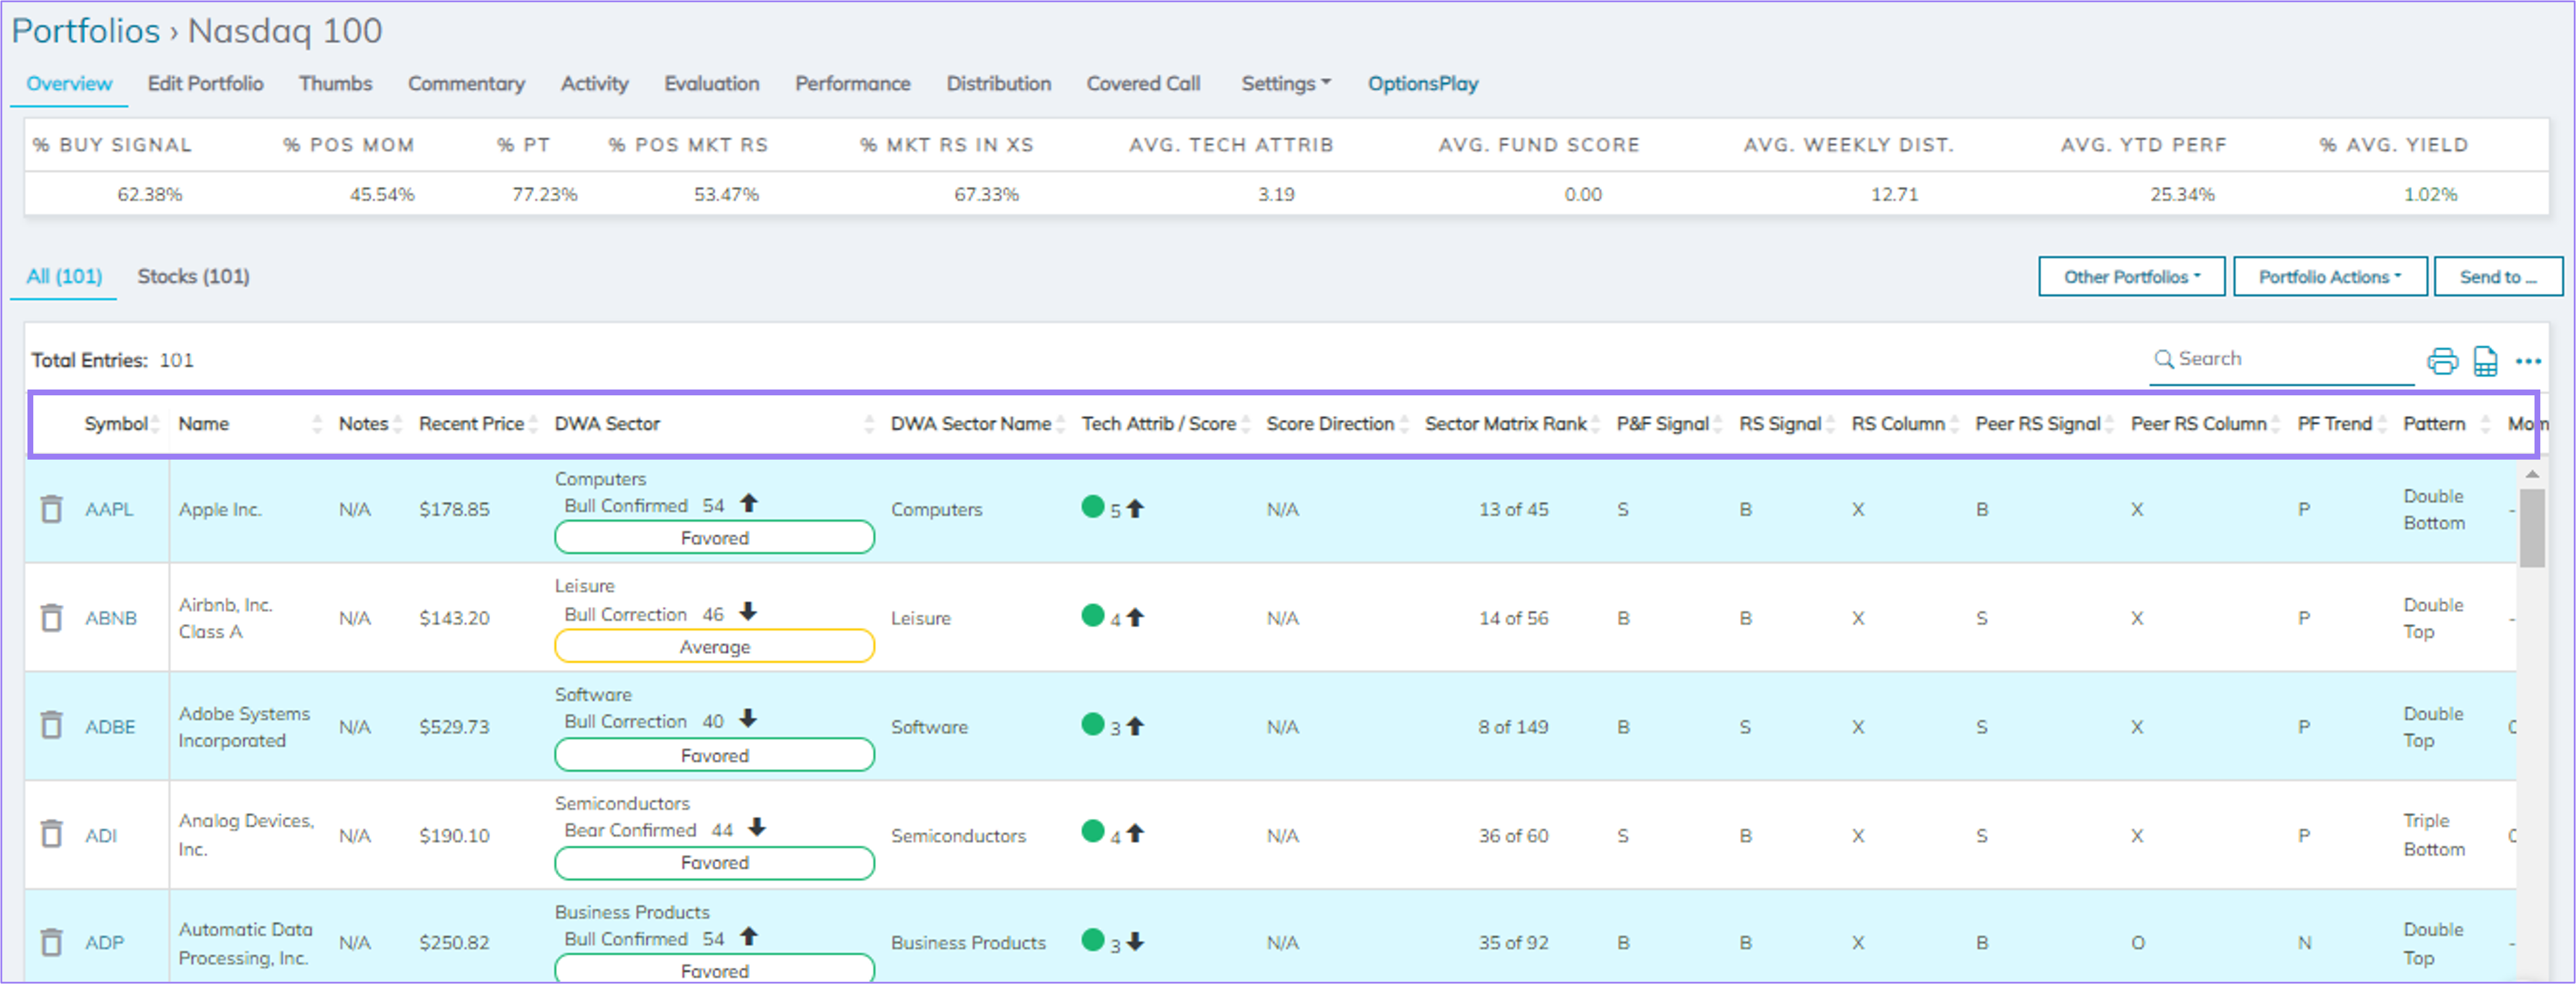Click the green tech attribute dot for ABNB
Screen dimensions: 2576x984
click(x=1092, y=616)
